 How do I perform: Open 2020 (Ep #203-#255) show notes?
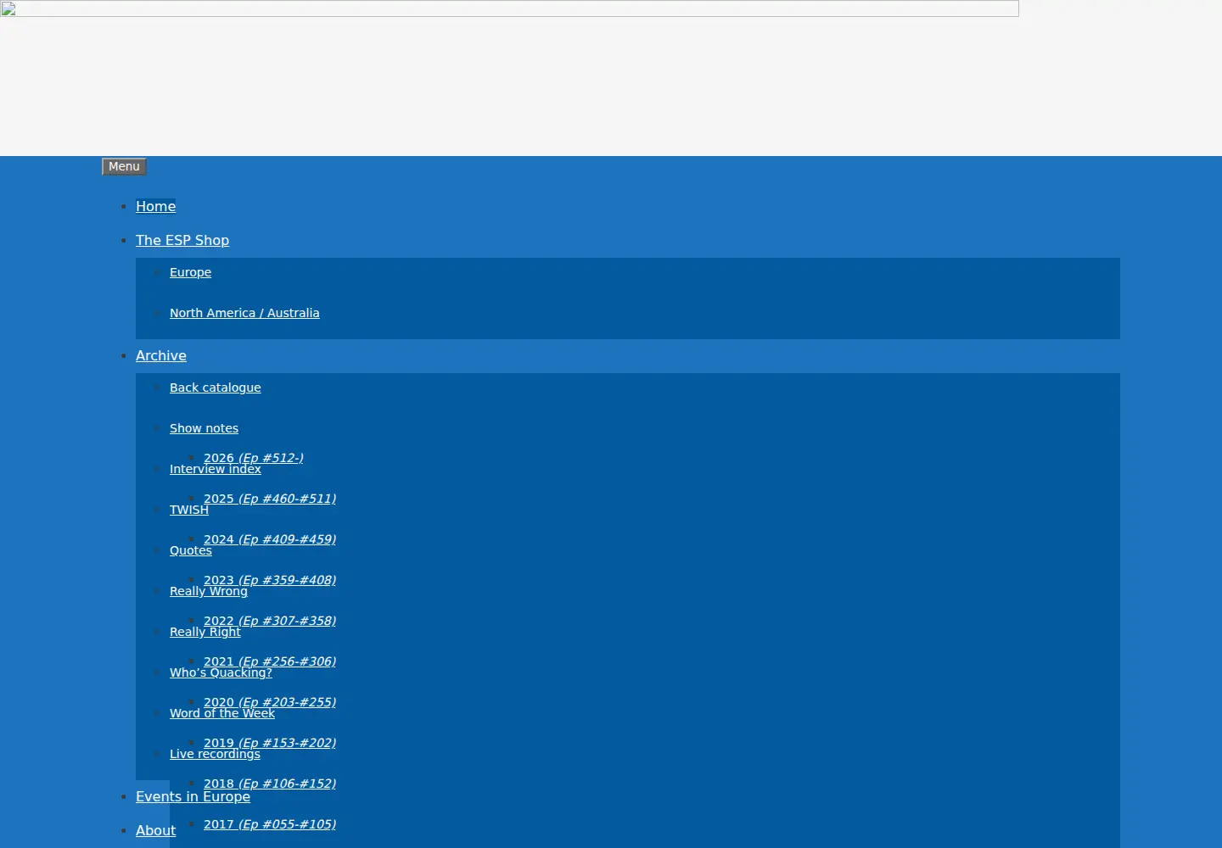click(x=270, y=702)
